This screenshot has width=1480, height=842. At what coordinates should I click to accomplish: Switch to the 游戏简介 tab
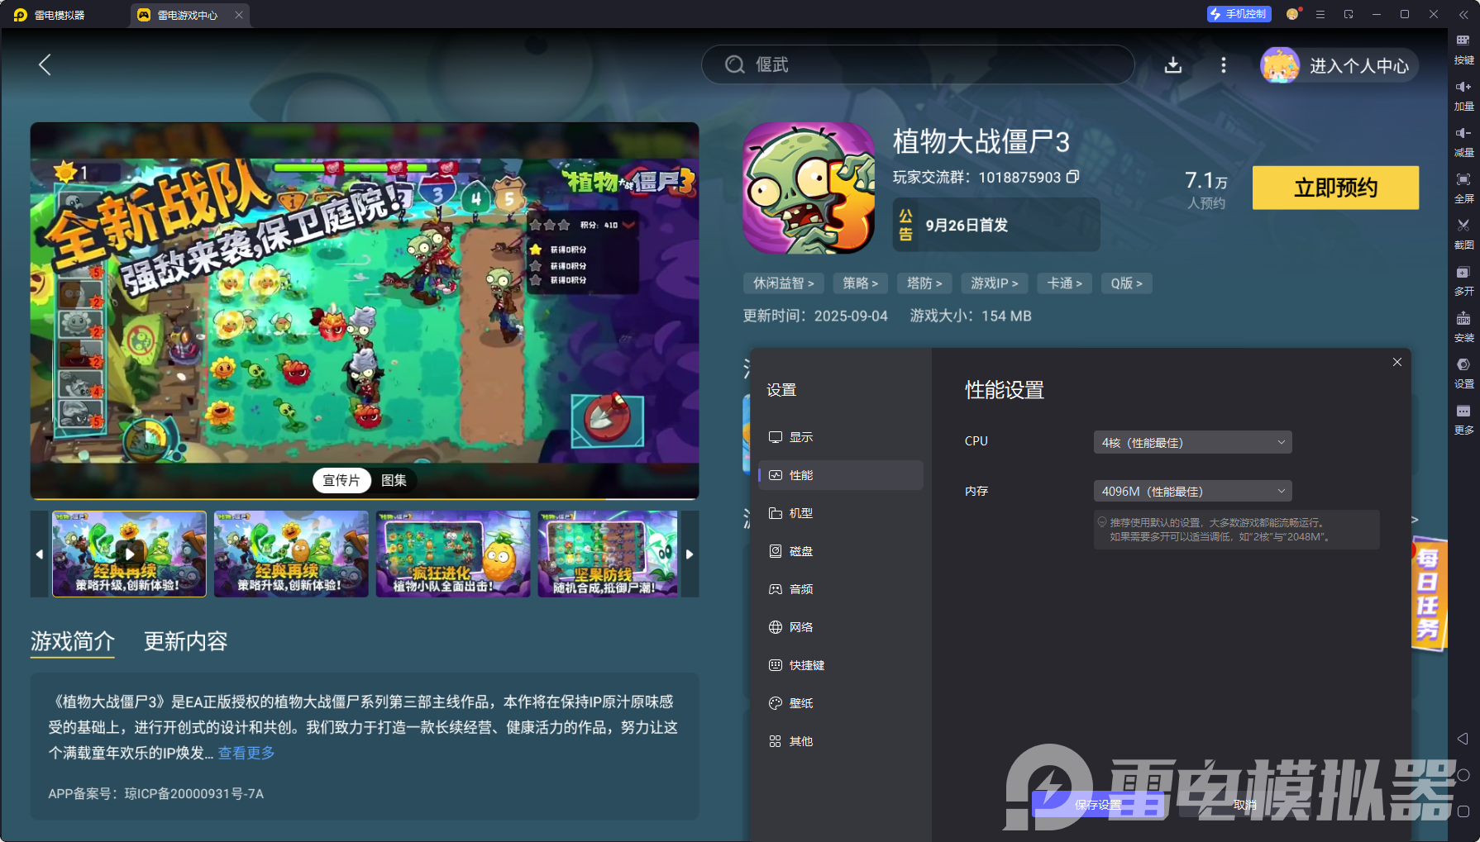coord(73,641)
